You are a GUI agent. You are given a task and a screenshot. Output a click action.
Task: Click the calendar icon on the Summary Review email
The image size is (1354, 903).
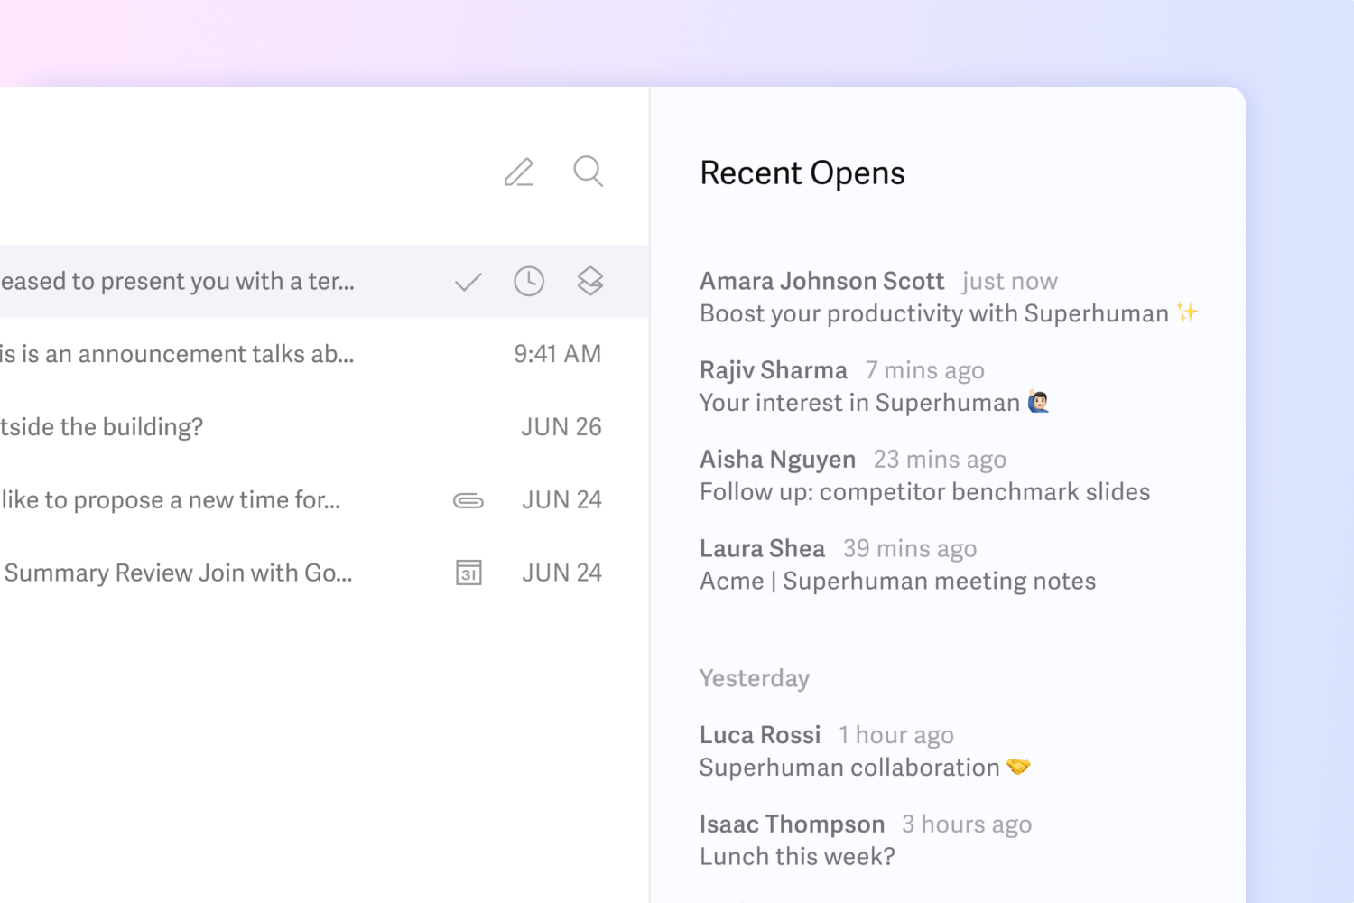[468, 573]
